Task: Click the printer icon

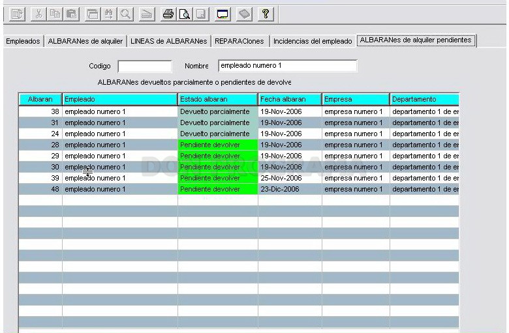Action: [x=168, y=14]
